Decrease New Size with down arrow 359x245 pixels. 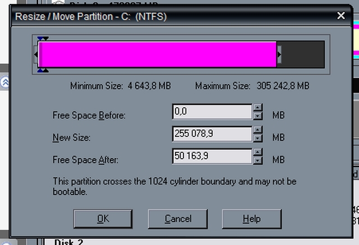pyautogui.click(x=258, y=138)
